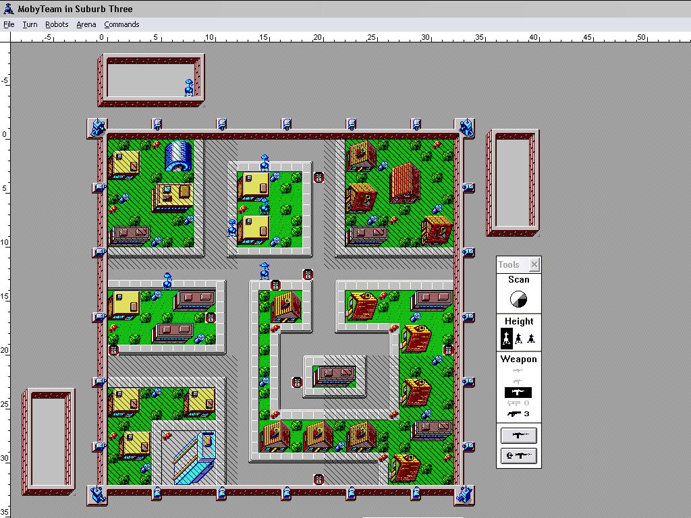The image size is (691, 518).
Task: Select the second greyed Weapon in the list
Action: click(x=518, y=381)
